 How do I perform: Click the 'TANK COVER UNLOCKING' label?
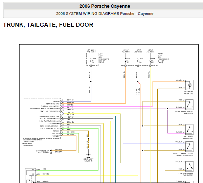tap(188, 93)
